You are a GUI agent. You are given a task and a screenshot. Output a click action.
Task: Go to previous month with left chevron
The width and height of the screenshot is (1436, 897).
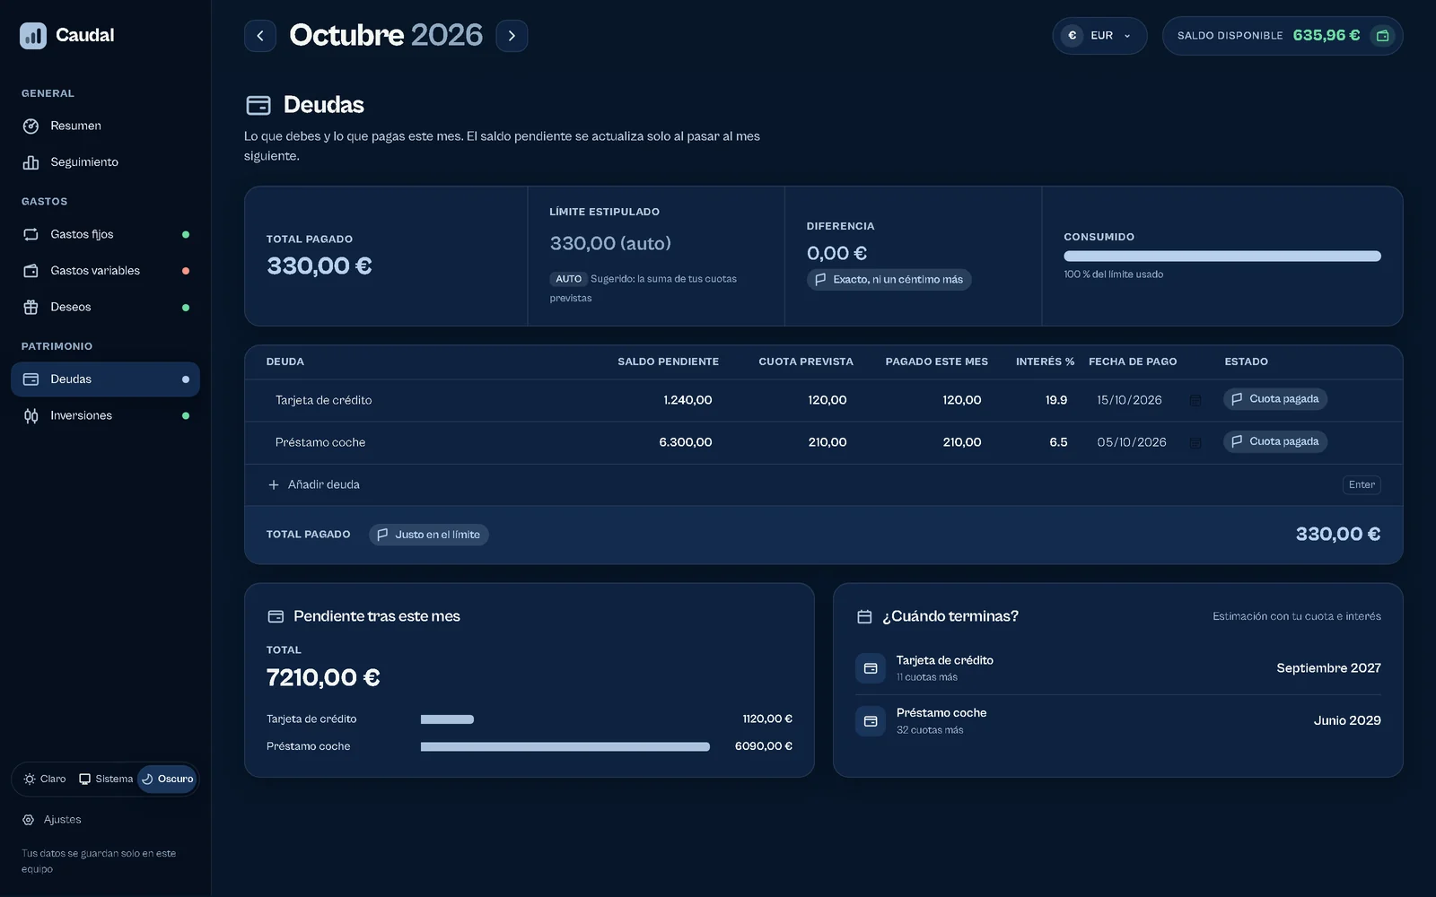(260, 36)
